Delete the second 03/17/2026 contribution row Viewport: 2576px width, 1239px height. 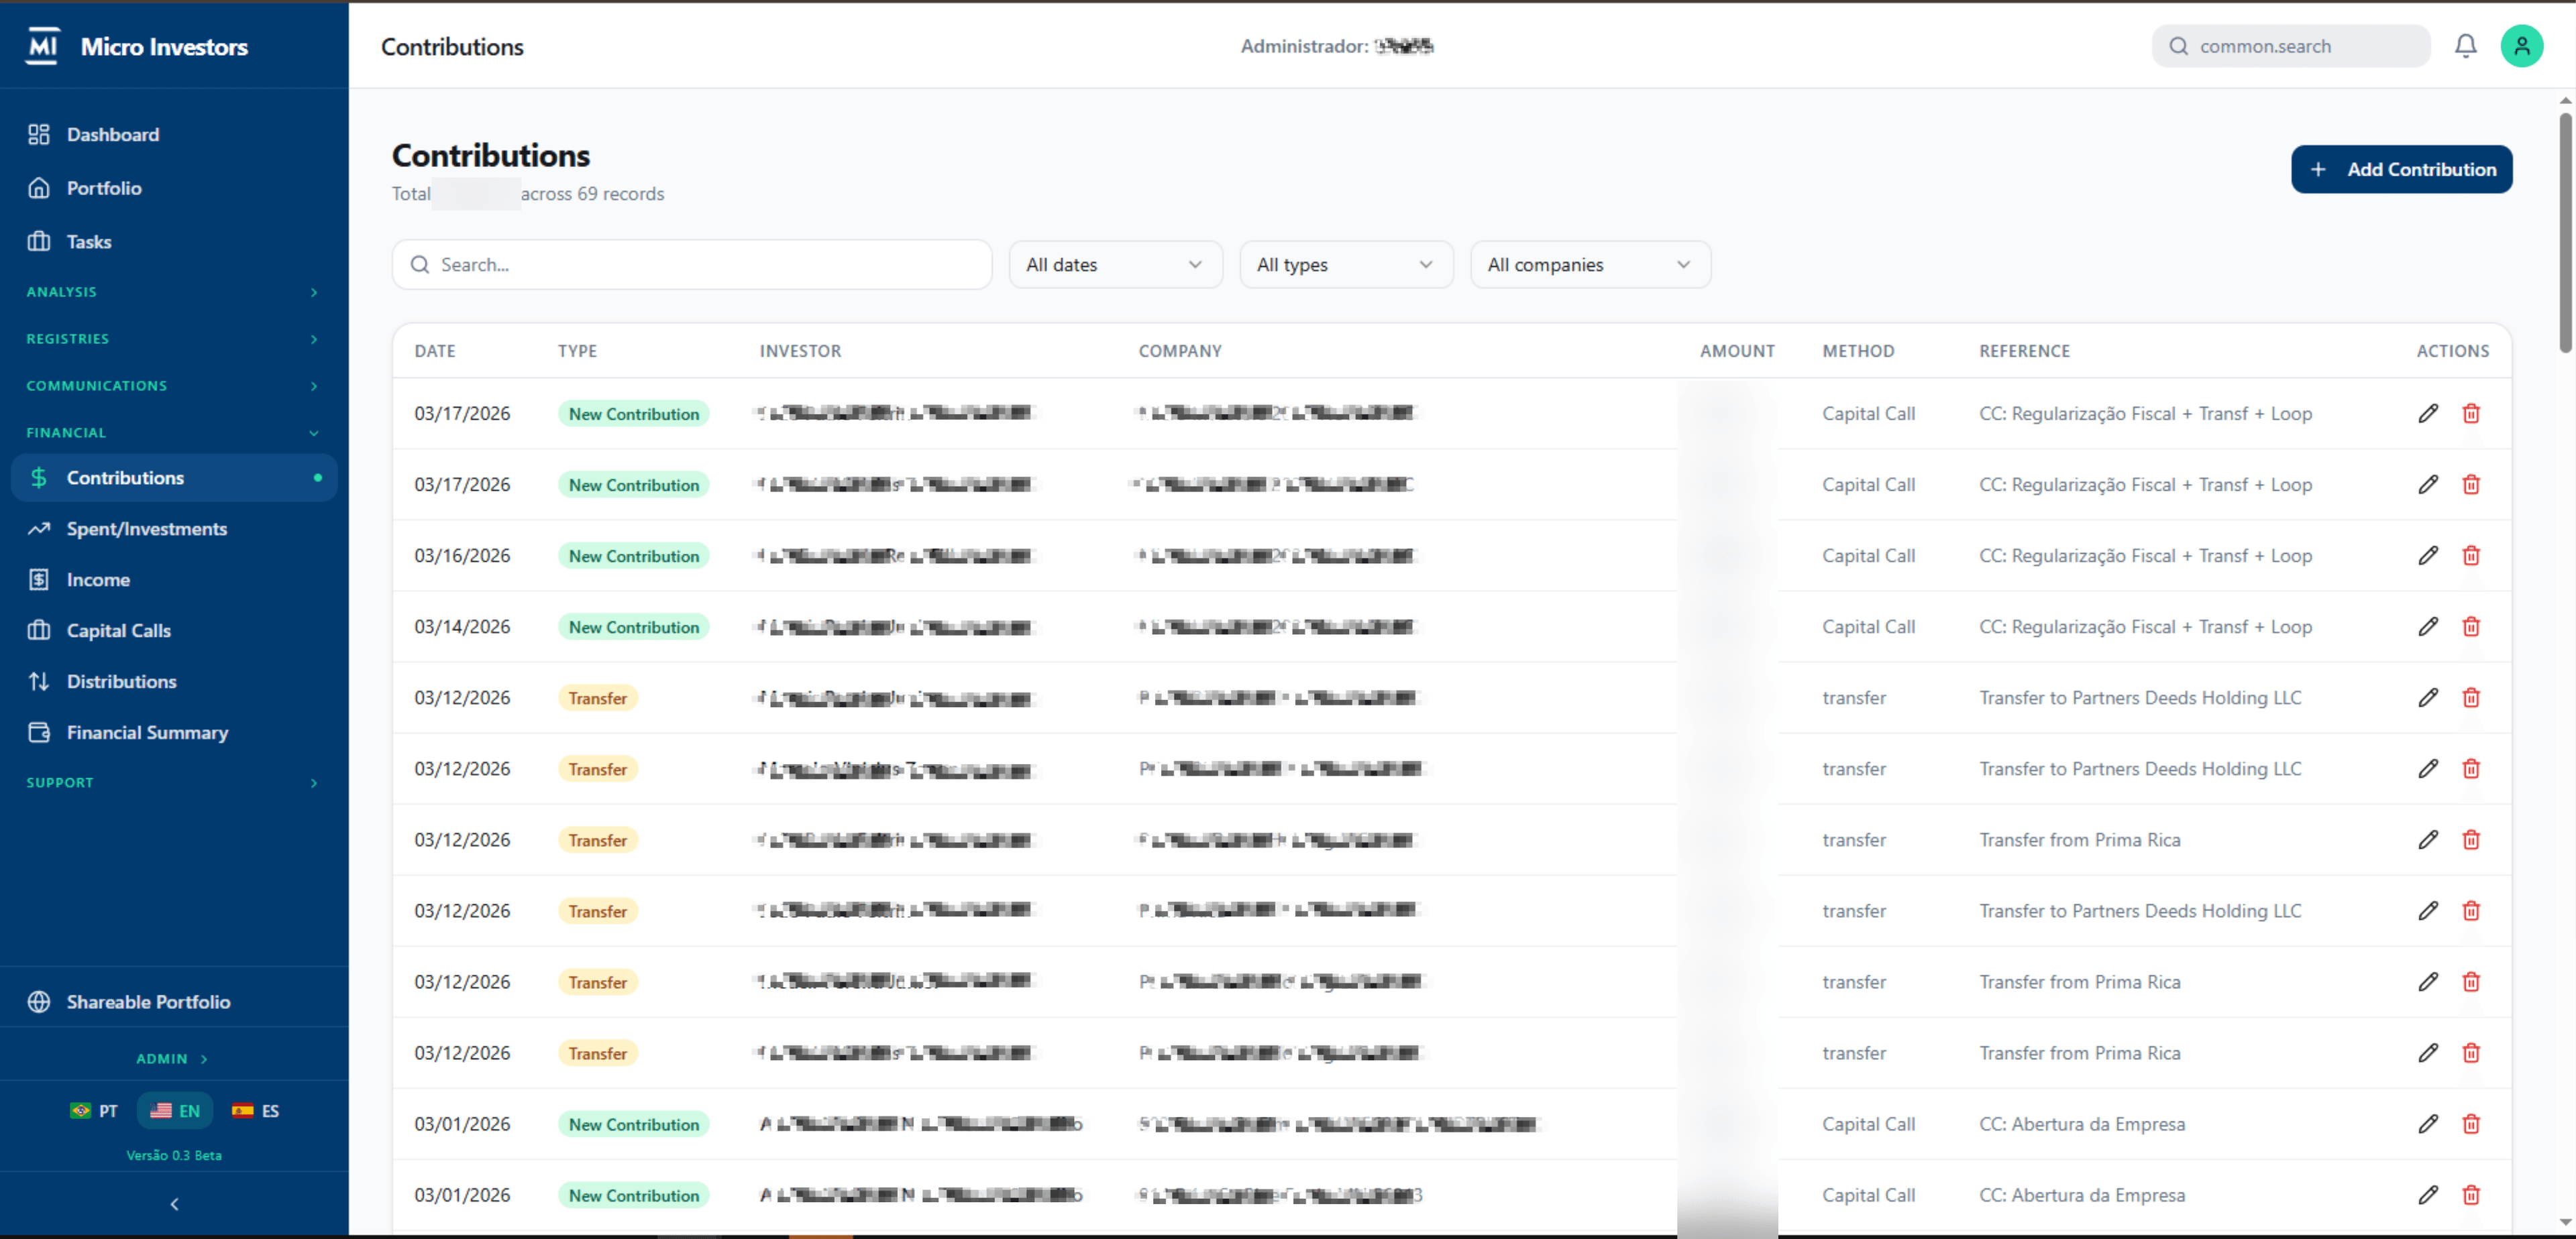(x=2470, y=485)
